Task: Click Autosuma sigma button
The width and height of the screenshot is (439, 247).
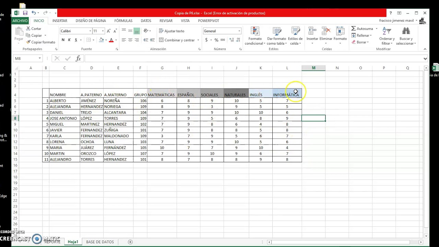Action: point(362,28)
